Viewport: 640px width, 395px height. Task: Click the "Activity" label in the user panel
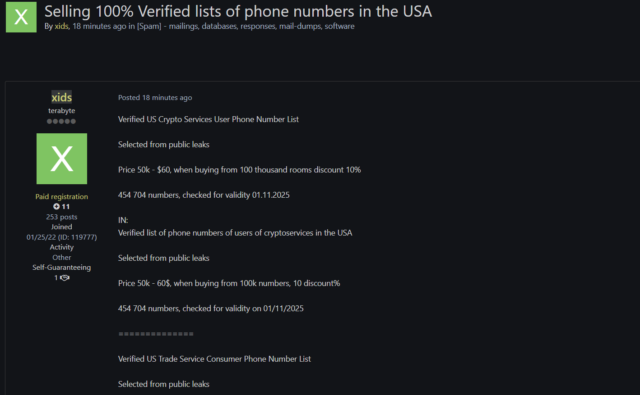click(62, 247)
